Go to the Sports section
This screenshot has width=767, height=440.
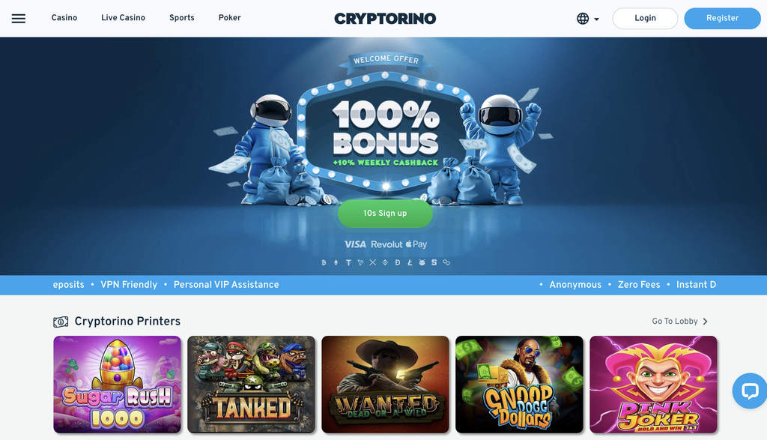tap(182, 18)
